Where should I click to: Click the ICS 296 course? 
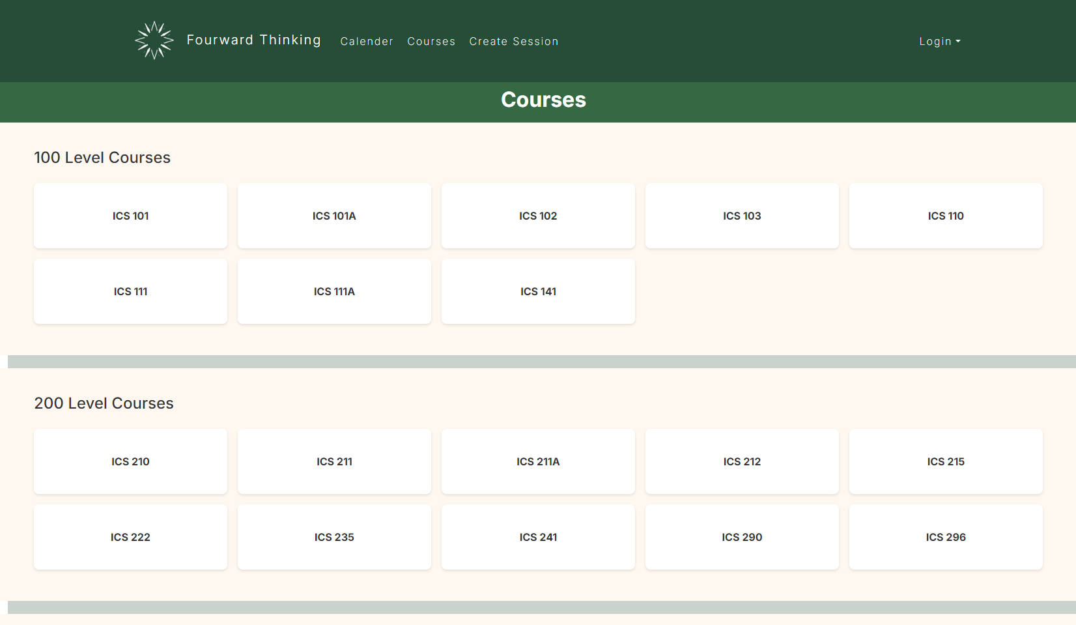click(946, 537)
